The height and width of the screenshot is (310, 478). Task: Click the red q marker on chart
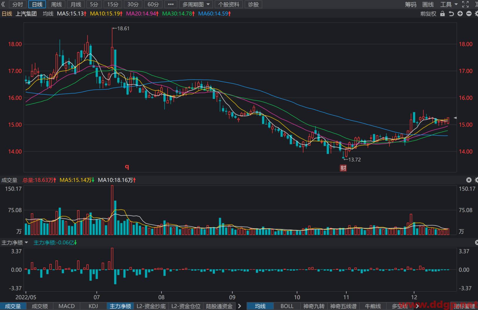tap(127, 167)
